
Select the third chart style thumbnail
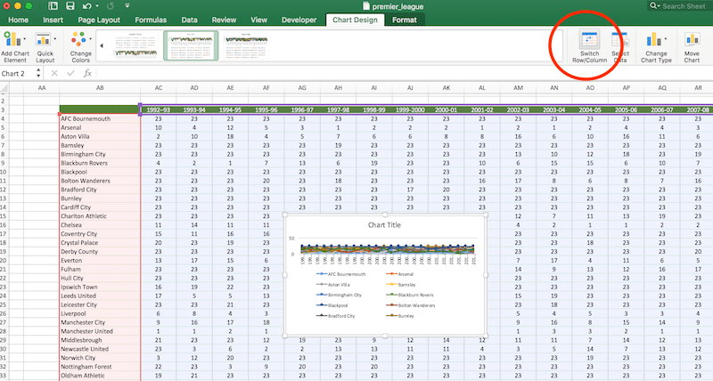[x=246, y=45]
